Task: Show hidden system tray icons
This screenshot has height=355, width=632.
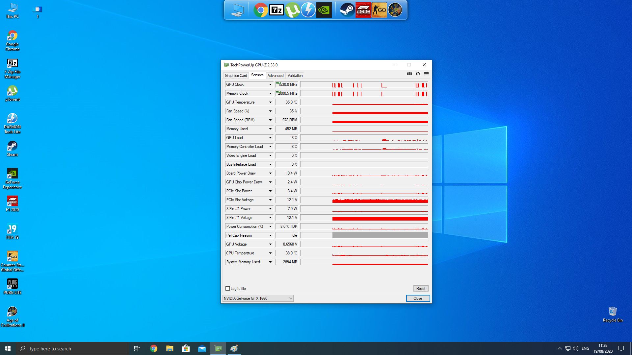Action: coord(560,348)
